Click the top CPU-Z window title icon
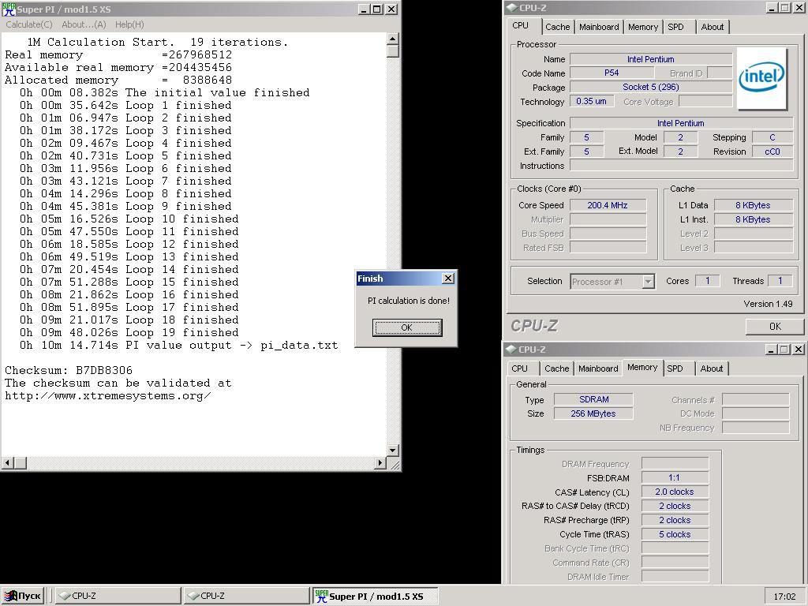Viewport: 808px width, 606px height. coord(511,8)
